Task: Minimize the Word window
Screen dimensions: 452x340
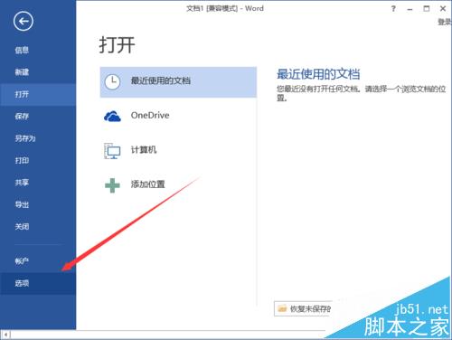Action: tap(410, 9)
